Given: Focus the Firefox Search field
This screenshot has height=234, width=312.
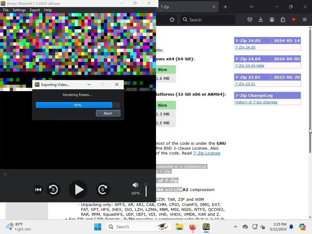Looking at the screenshot, I should click(207, 20).
